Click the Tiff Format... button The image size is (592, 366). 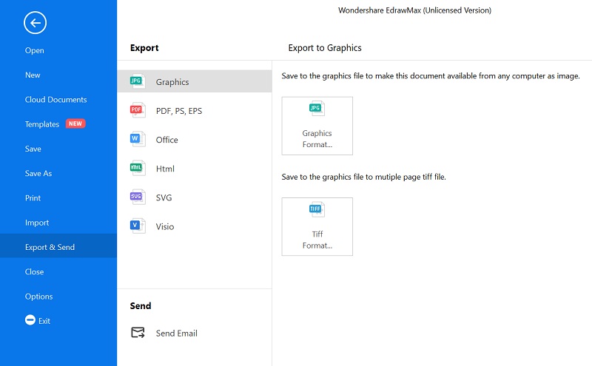tap(317, 226)
